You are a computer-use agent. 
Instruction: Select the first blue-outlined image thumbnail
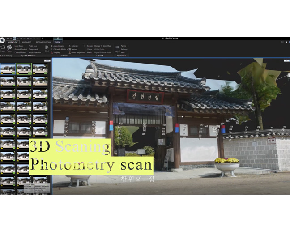[x=8, y=68]
